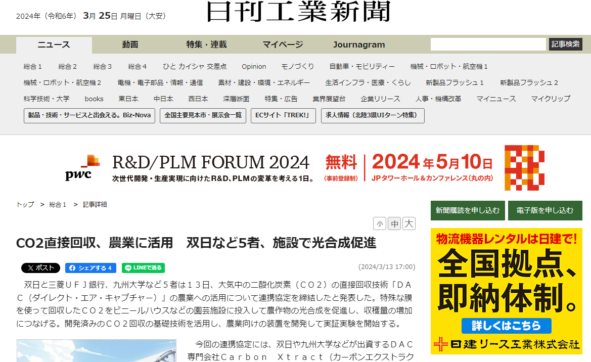Open the ニュース tab

click(x=54, y=44)
